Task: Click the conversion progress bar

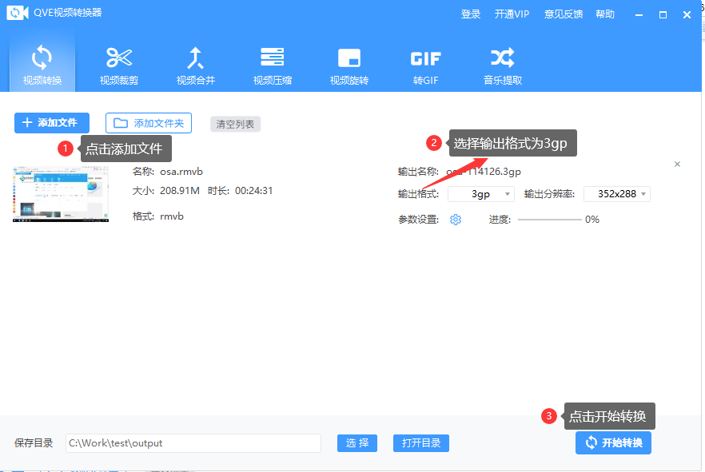Action: pyautogui.click(x=549, y=220)
